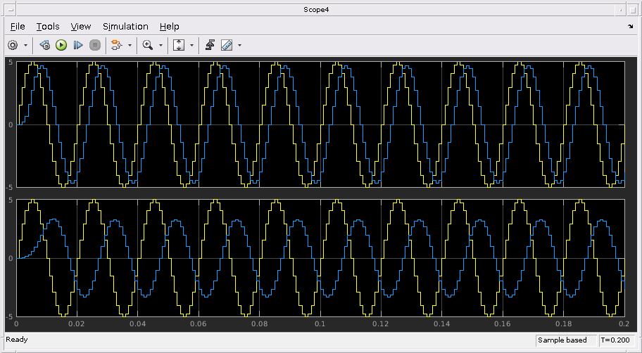
Task: Expand the Configuration Properties dropdown arrow
Action: point(26,45)
